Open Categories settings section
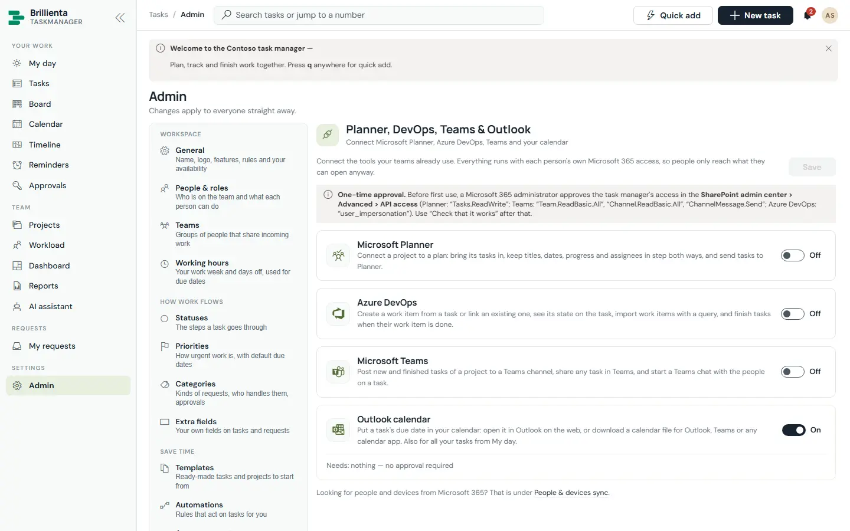The width and height of the screenshot is (850, 531). 228,393
